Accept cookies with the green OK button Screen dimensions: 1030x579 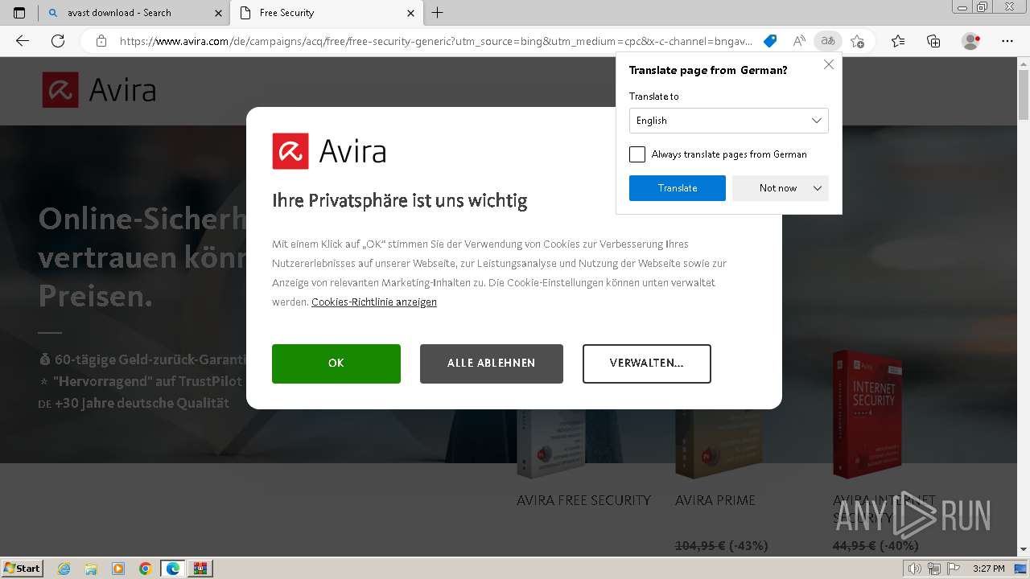point(336,363)
